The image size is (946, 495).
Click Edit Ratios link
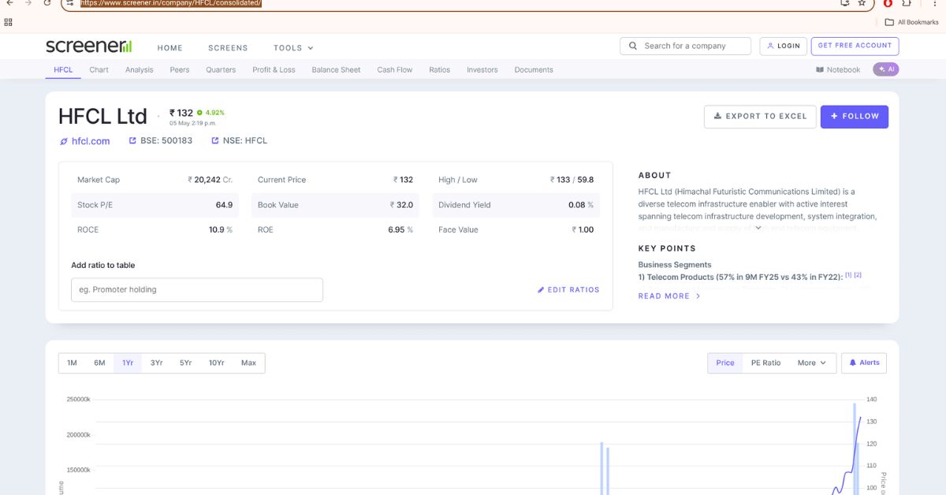(568, 289)
